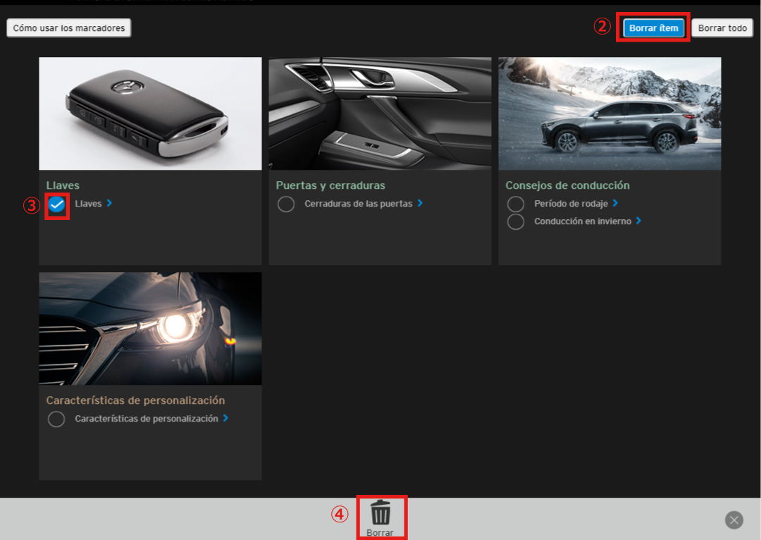This screenshot has height=540, width=761.
Task: Click the key fob thumbnail image
Action: pyautogui.click(x=150, y=113)
